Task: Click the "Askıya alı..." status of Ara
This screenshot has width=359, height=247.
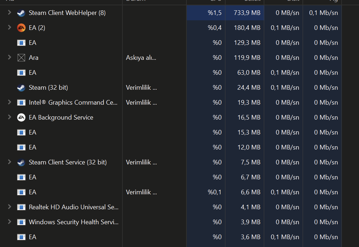Action: click(141, 58)
